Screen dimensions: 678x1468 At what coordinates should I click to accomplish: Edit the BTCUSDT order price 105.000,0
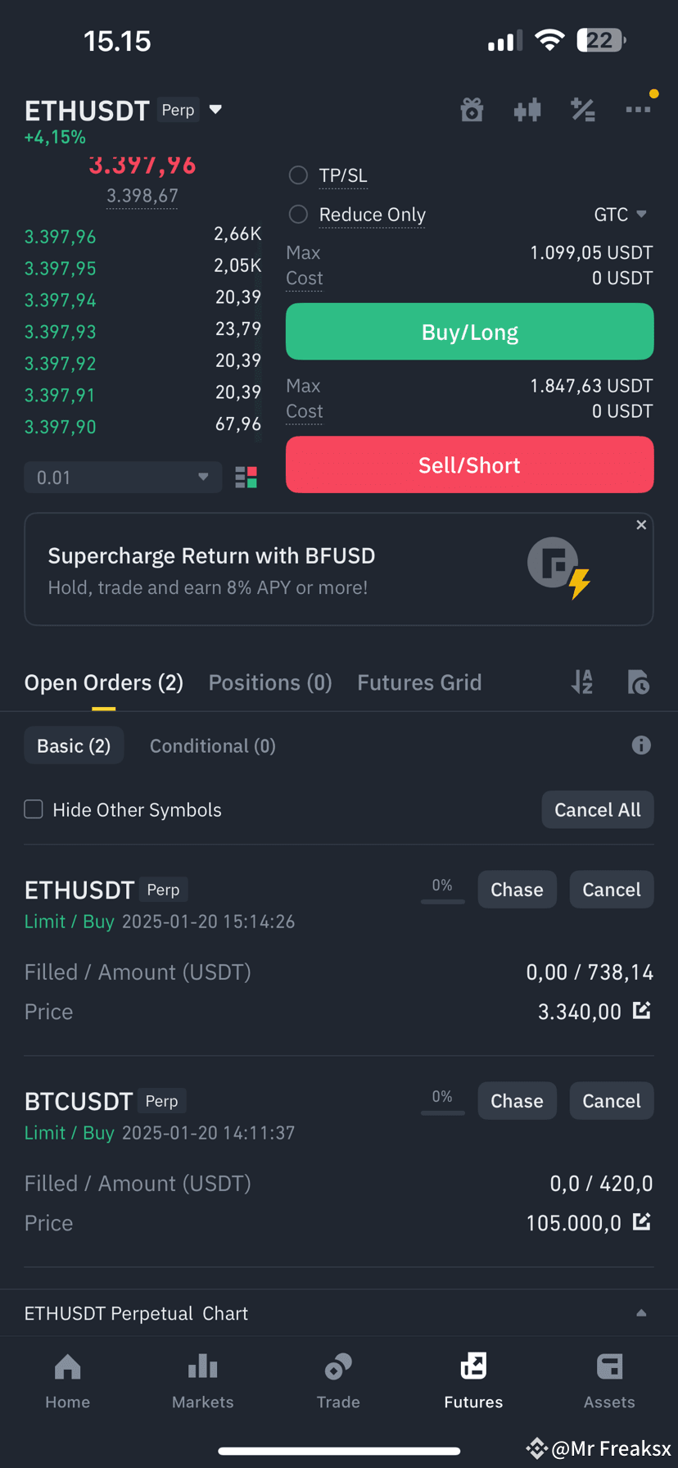pos(642,1221)
